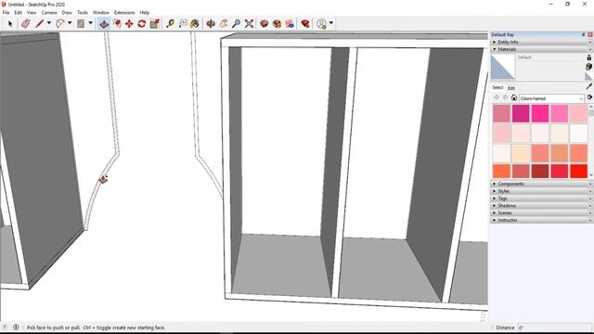Open the Tools menu
The height and width of the screenshot is (334, 594).
83,12
